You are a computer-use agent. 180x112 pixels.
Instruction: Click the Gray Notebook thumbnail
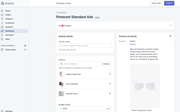point(61,84)
